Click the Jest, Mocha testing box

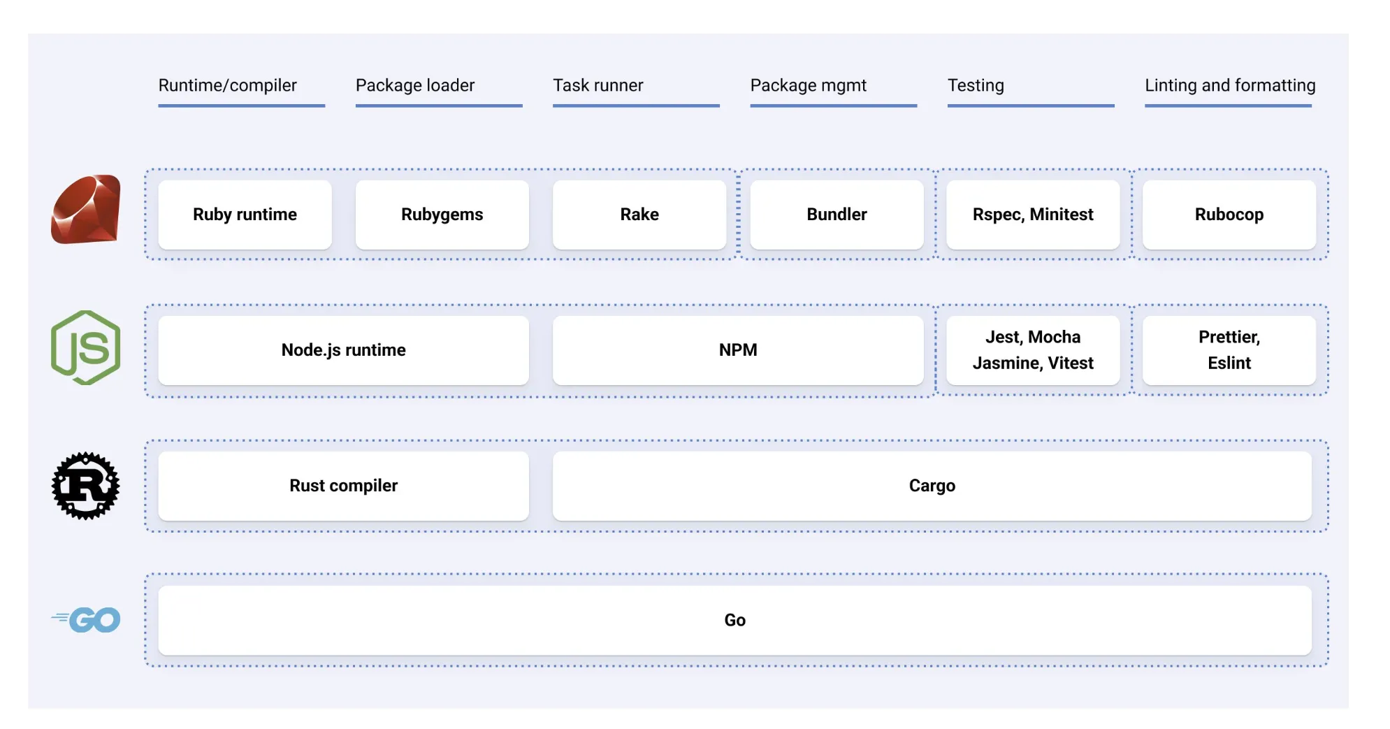click(1033, 349)
